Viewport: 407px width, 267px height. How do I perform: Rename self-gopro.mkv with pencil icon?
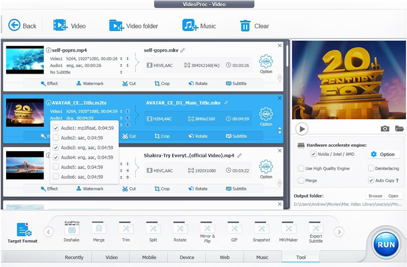(183, 50)
